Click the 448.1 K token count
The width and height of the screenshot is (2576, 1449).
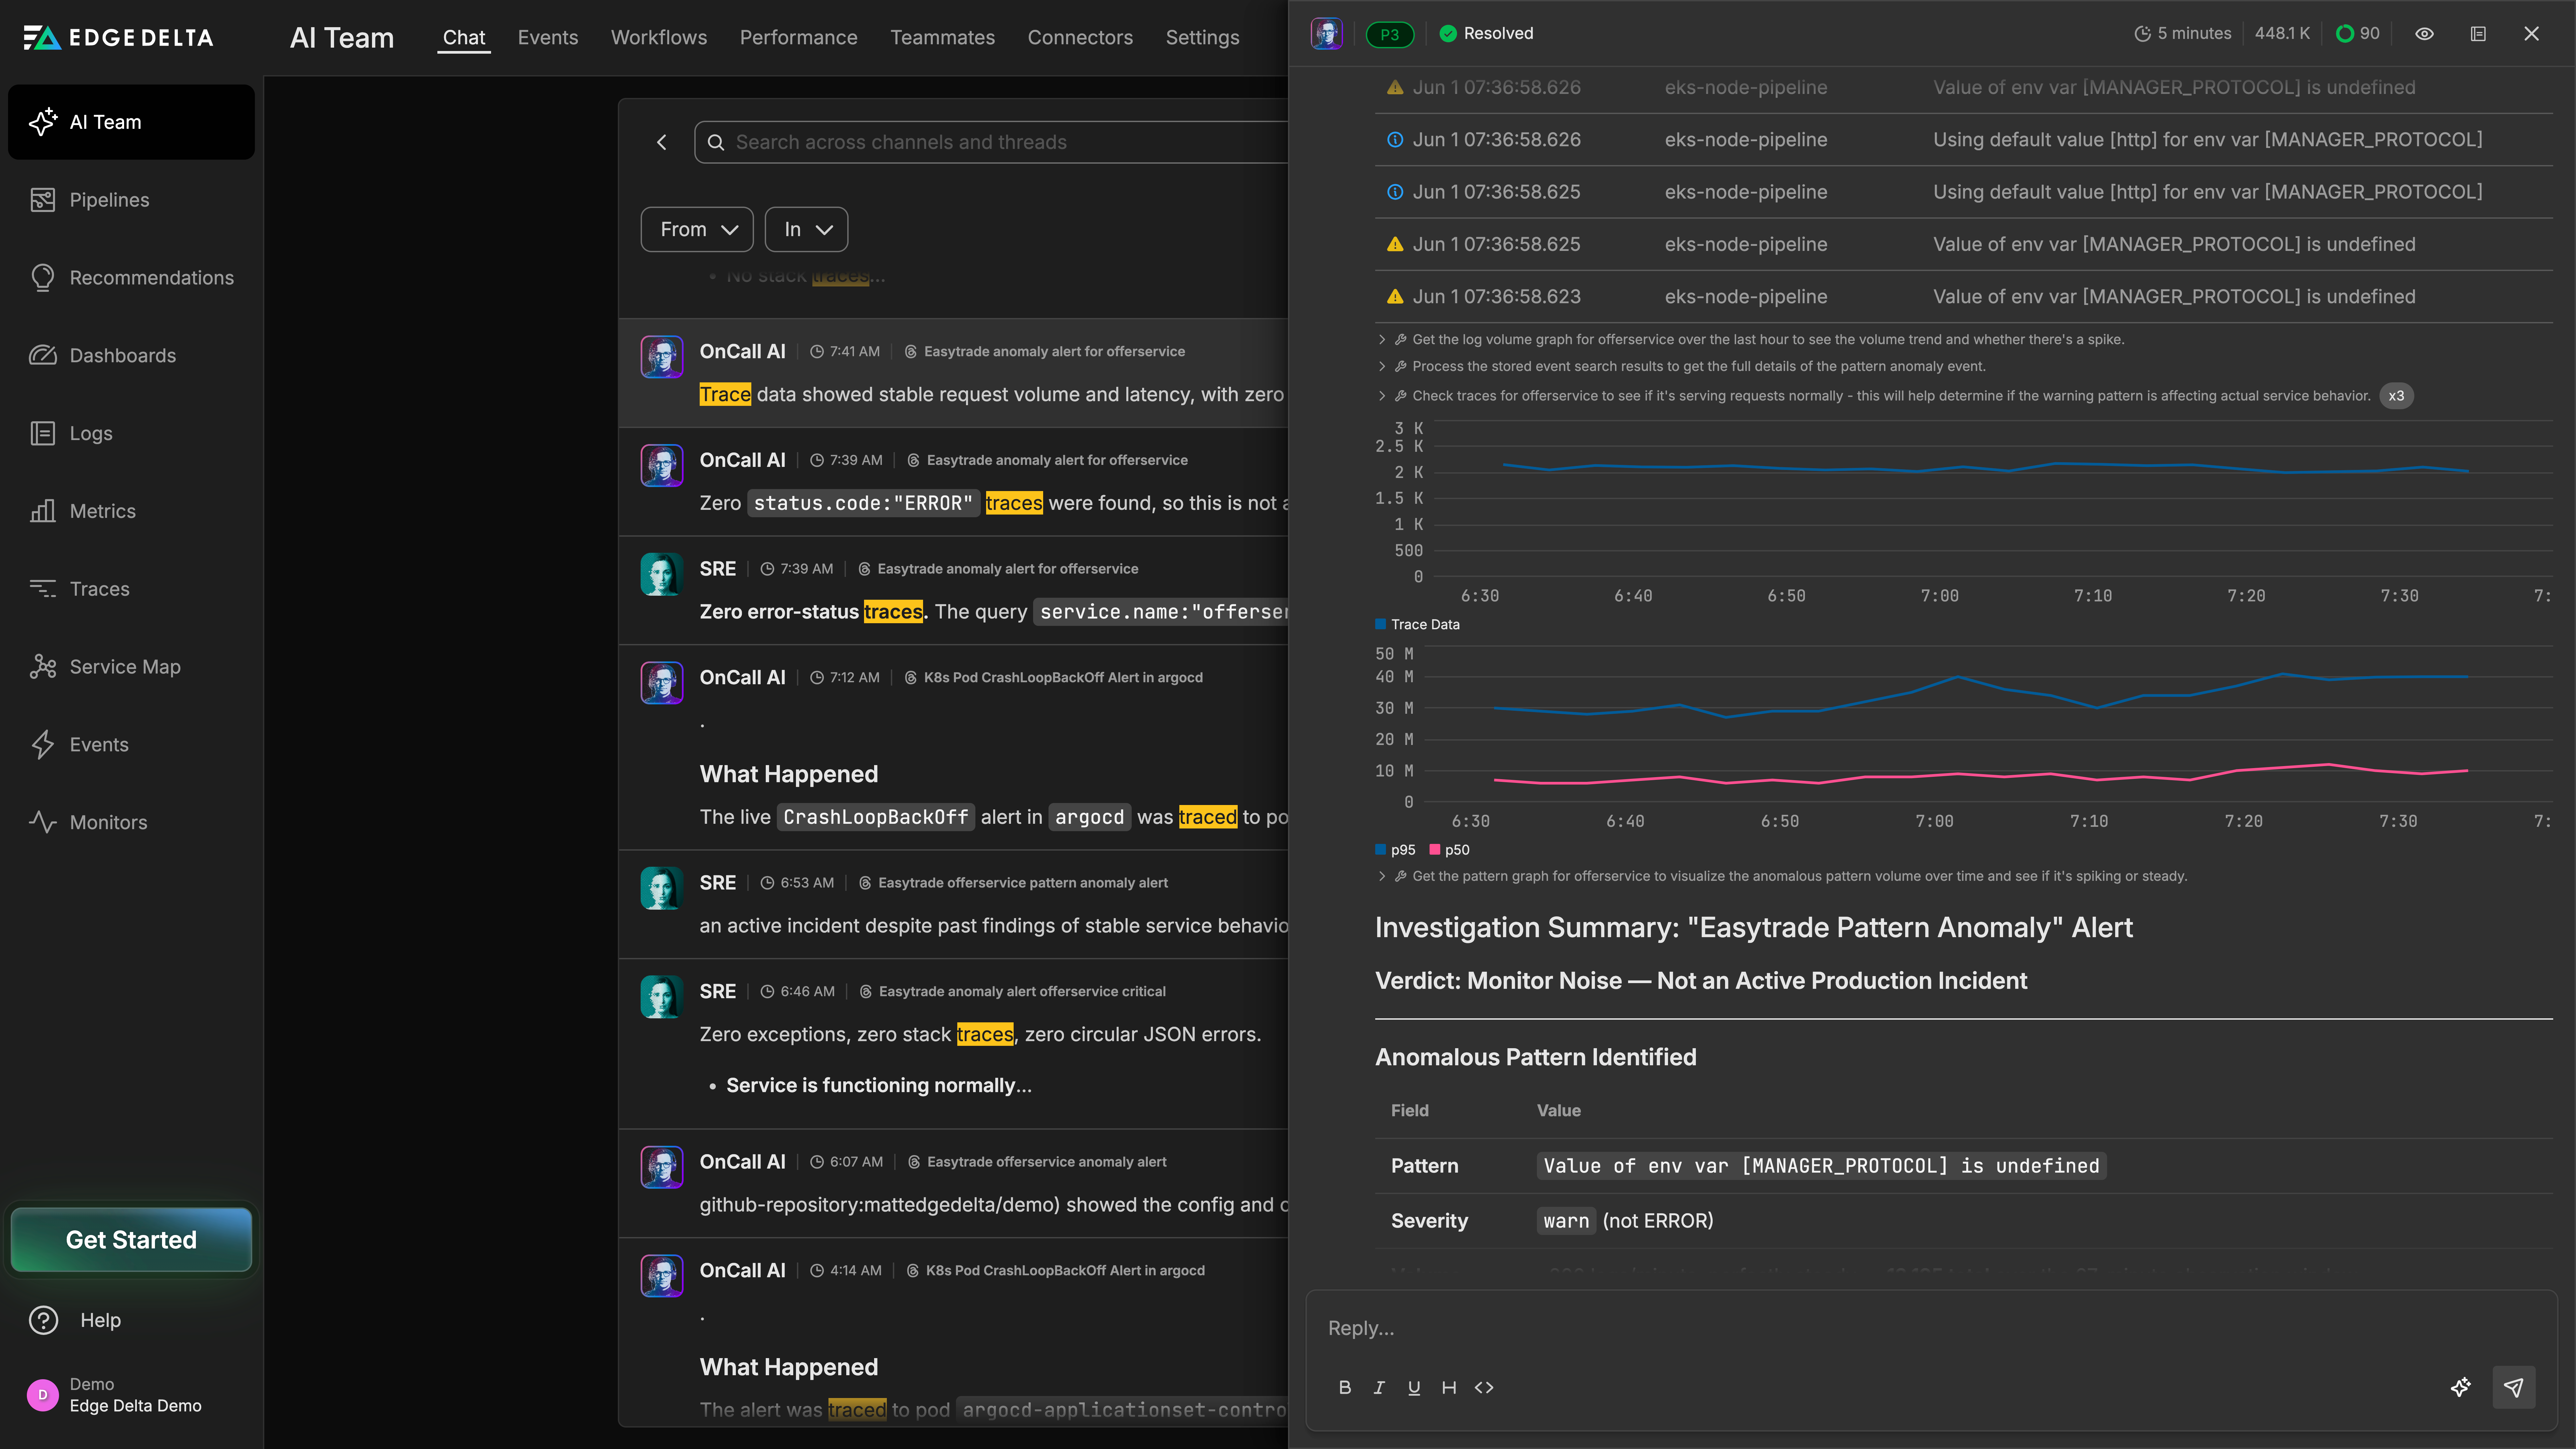(2282, 34)
